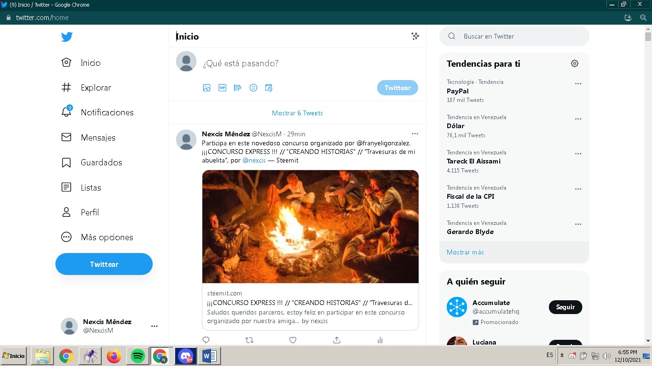Viewport: 652px width, 366px height.
Task: Share the Nexcis Méndez tweet
Action: point(337,340)
